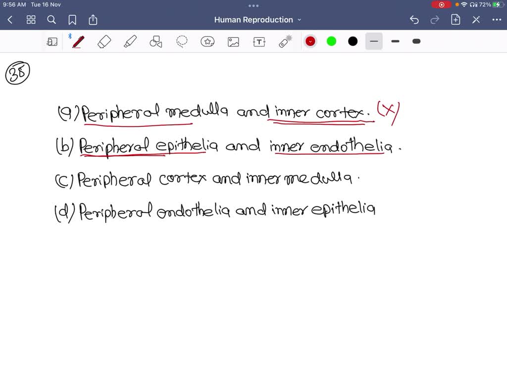Insert an image with the photo tool
The height and width of the screenshot is (380, 507).
(x=233, y=42)
